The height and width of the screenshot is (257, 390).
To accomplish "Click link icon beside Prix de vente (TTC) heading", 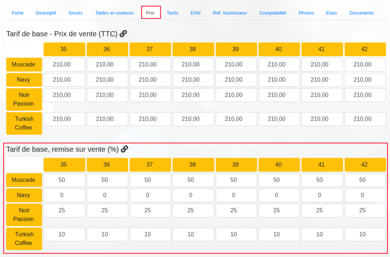I will [x=123, y=34].
